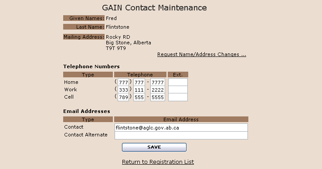The width and height of the screenshot is (322, 169).
Task: Select the Cell extension field
Action: point(178,97)
